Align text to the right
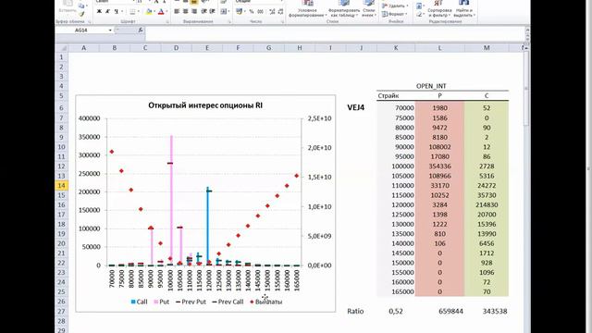Viewport: 592px width, 333px height. click(194, 12)
